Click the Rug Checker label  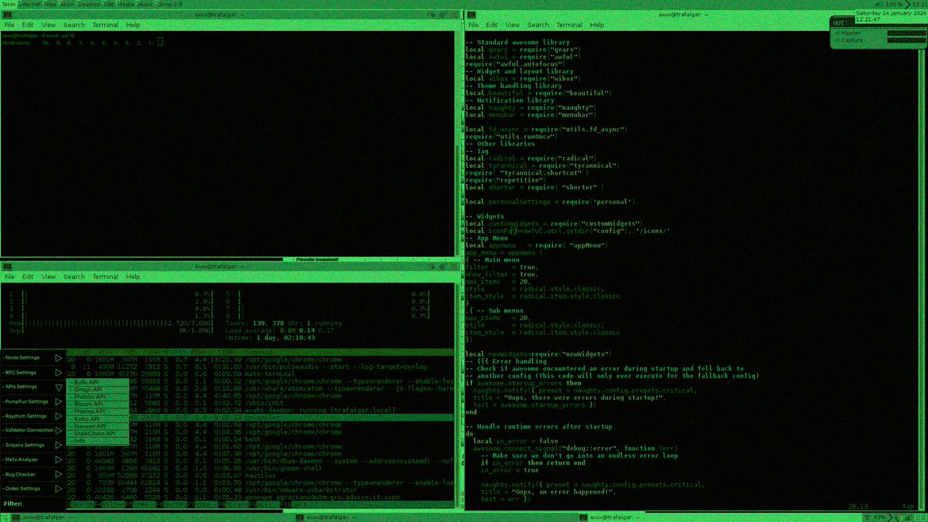click(x=21, y=474)
